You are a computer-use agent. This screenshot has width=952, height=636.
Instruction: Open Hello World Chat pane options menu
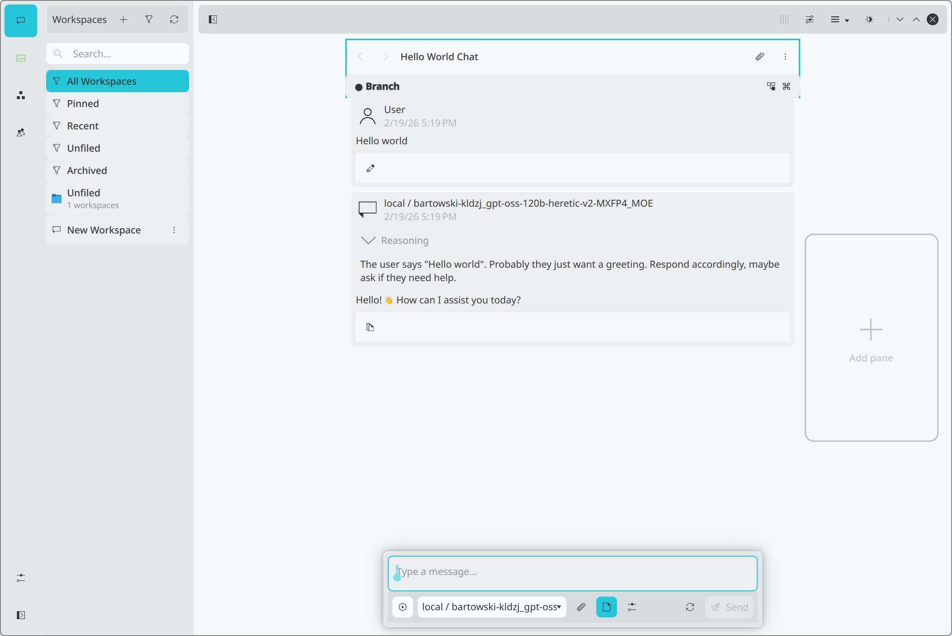coord(785,57)
